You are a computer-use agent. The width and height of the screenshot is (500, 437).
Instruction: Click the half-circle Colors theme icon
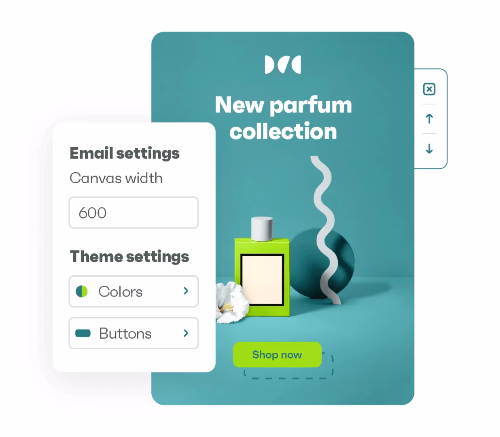pyautogui.click(x=82, y=291)
